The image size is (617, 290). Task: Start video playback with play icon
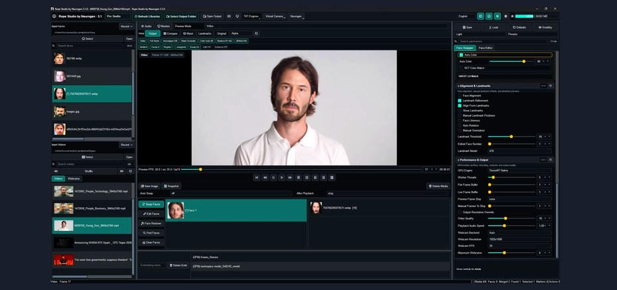[x=282, y=178]
